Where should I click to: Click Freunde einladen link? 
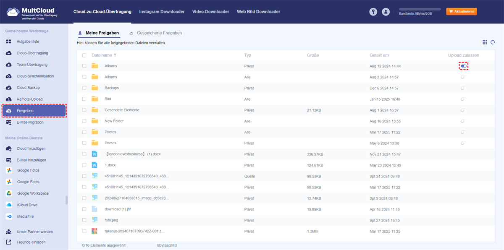[31, 242]
